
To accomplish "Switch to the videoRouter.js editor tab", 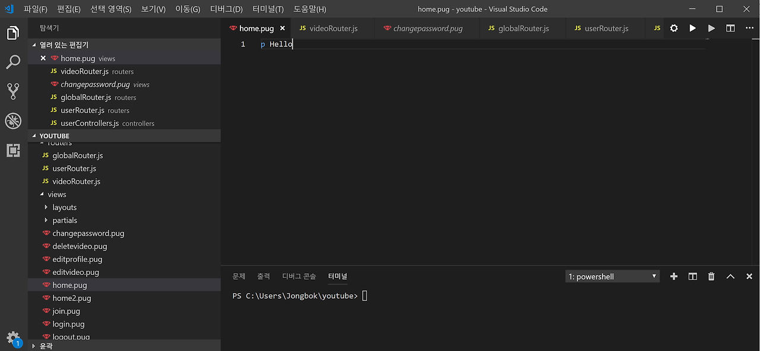I will pyautogui.click(x=333, y=28).
